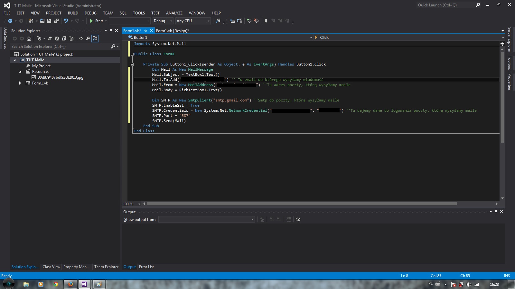This screenshot has width=515, height=289.
Task: Open the Team Explorer tab
Action: point(106,267)
